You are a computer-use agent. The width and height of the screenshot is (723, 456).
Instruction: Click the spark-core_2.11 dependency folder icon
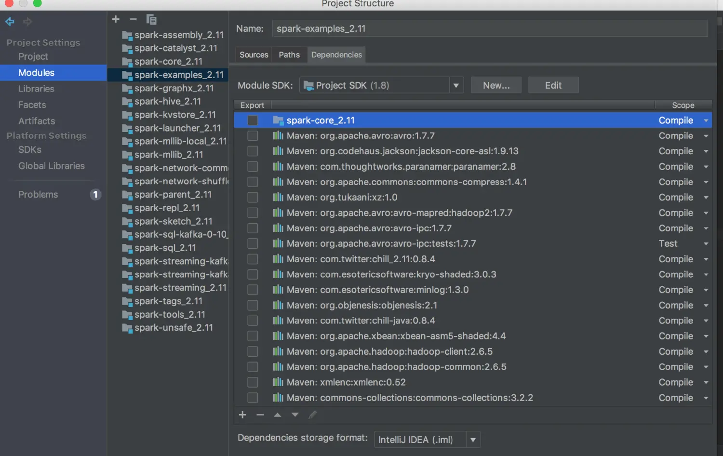pos(278,120)
